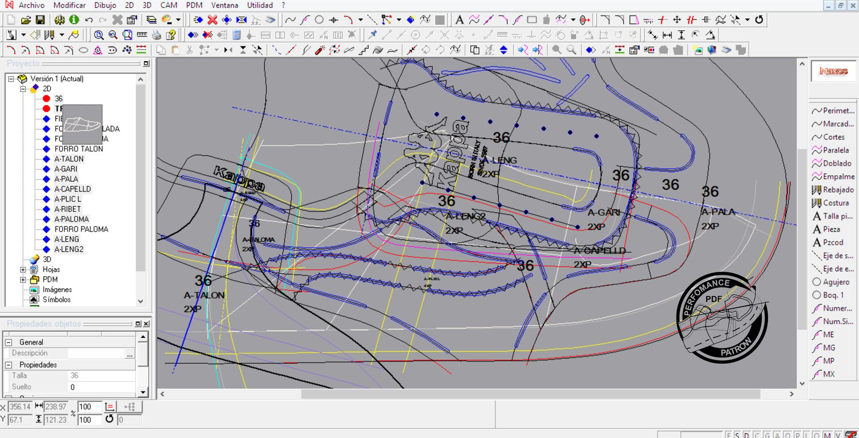Choose the Rebajado line type
Viewport: 859px width, 438px height.
833,190
